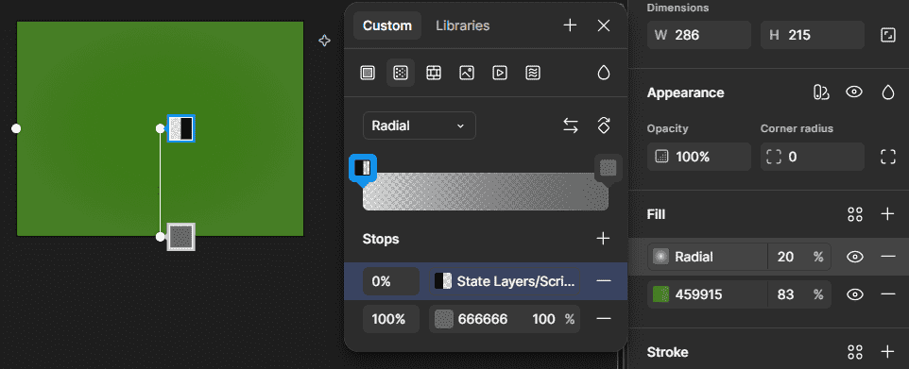Image resolution: width=909 pixels, height=369 pixels.
Task: Edit the 100% stop position field
Action: pyautogui.click(x=391, y=319)
